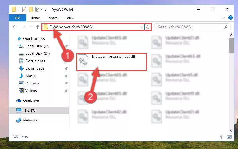238x149 pixels.
Task: Click the This PC monitor icon
Action: pyautogui.click(x=19, y=110)
